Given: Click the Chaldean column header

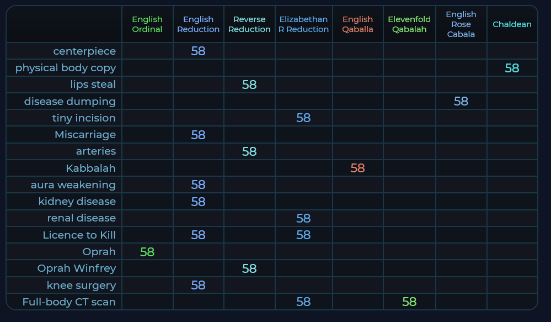Looking at the screenshot, I should click(512, 24).
